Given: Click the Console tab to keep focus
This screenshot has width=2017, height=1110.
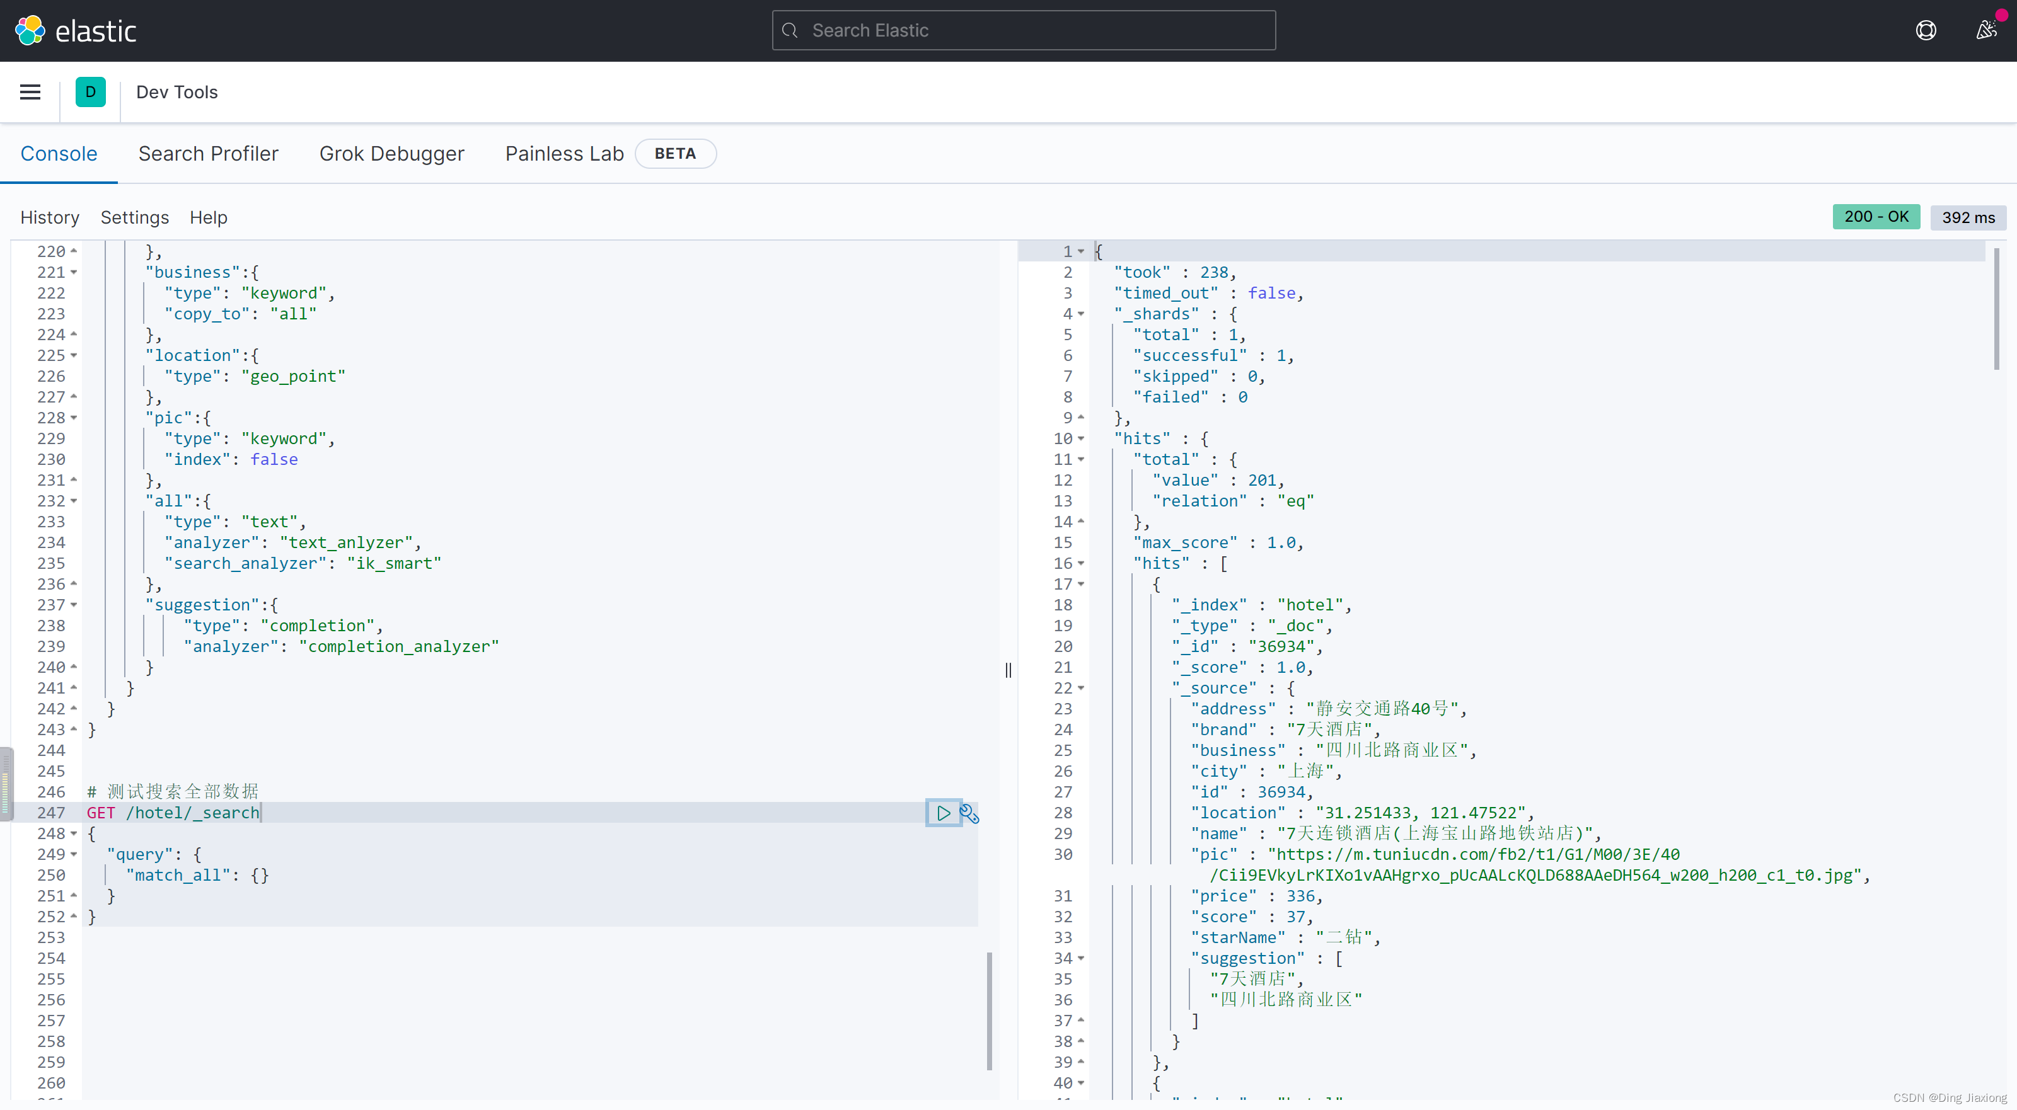Looking at the screenshot, I should point(59,153).
